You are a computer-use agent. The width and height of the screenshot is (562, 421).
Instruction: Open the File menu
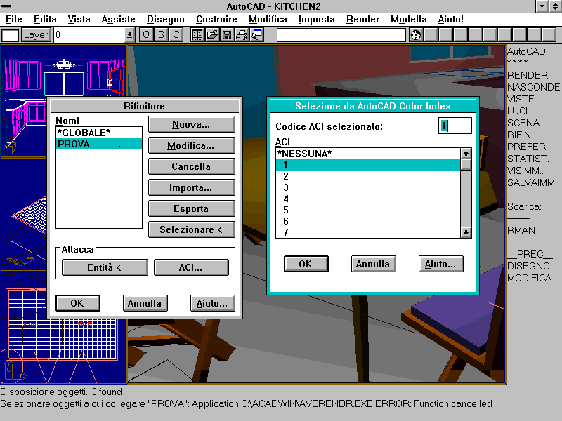[13, 19]
